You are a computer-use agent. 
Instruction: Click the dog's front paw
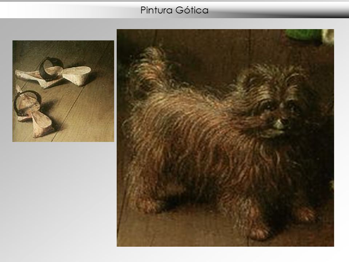pyautogui.click(x=259, y=232)
